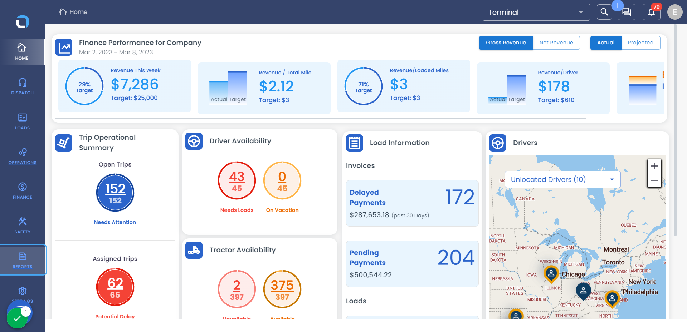This screenshot has height=332, width=687.
Task: Open the search icon in top bar
Action: click(604, 12)
